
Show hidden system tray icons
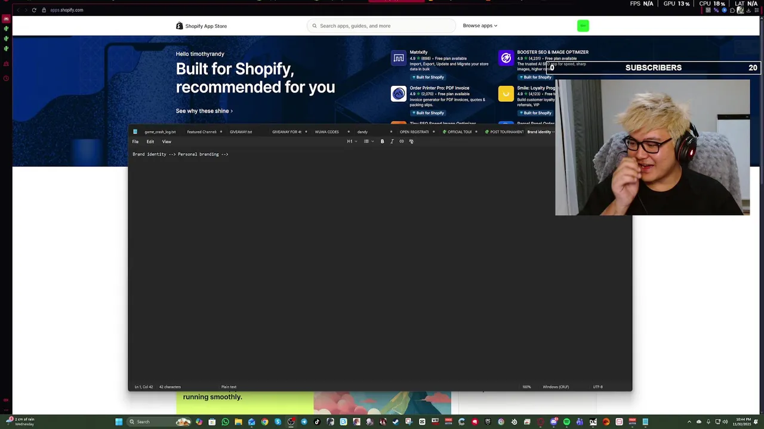click(689, 422)
